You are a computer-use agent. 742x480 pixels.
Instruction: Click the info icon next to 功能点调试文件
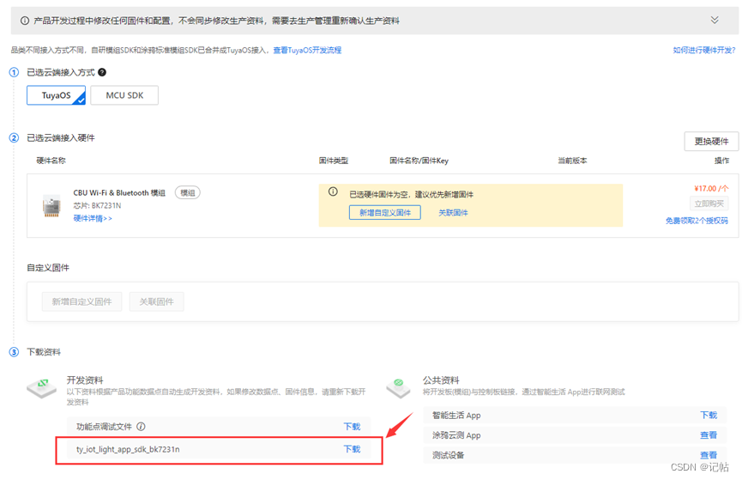[x=141, y=427]
